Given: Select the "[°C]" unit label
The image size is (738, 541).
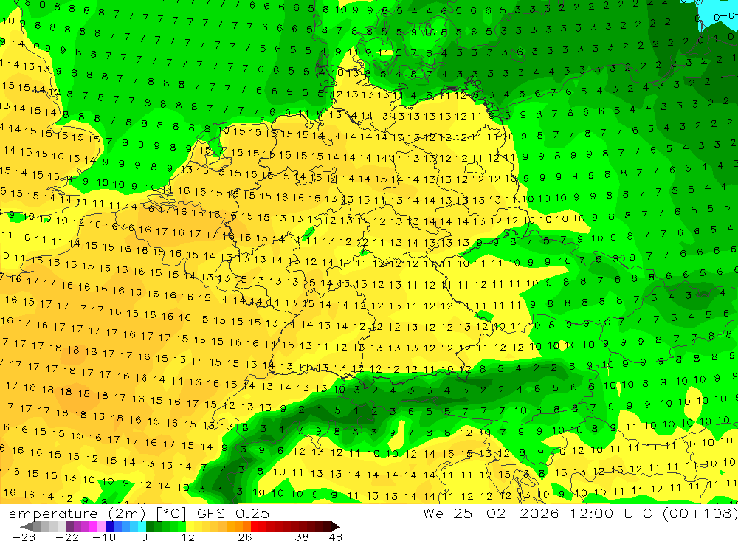Looking at the screenshot, I should (172, 513).
